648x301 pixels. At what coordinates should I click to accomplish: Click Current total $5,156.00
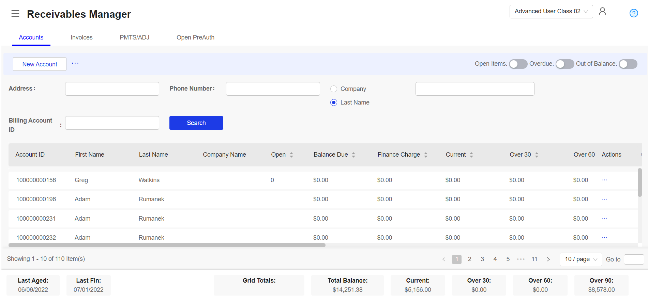(x=418, y=290)
